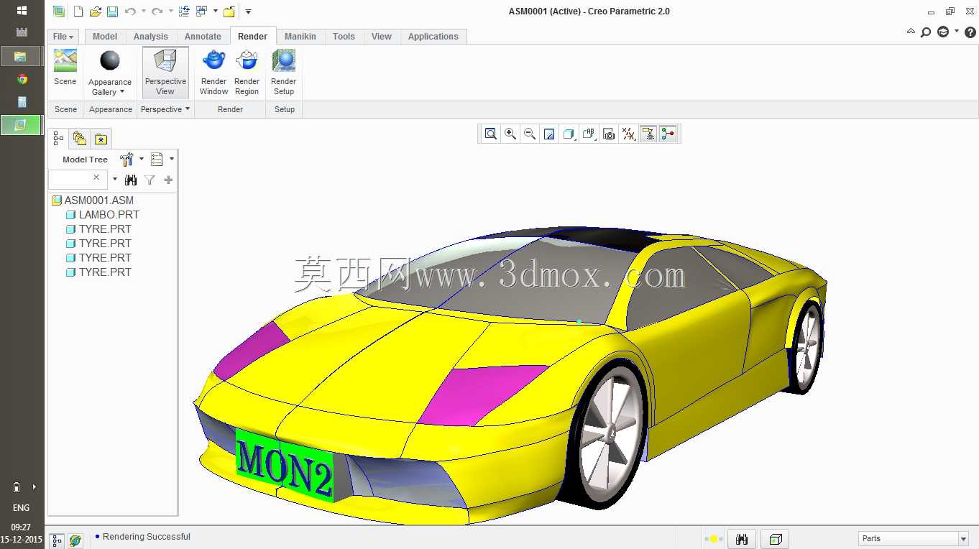Switch to the View tab
The height and width of the screenshot is (549, 979).
coord(382,37)
